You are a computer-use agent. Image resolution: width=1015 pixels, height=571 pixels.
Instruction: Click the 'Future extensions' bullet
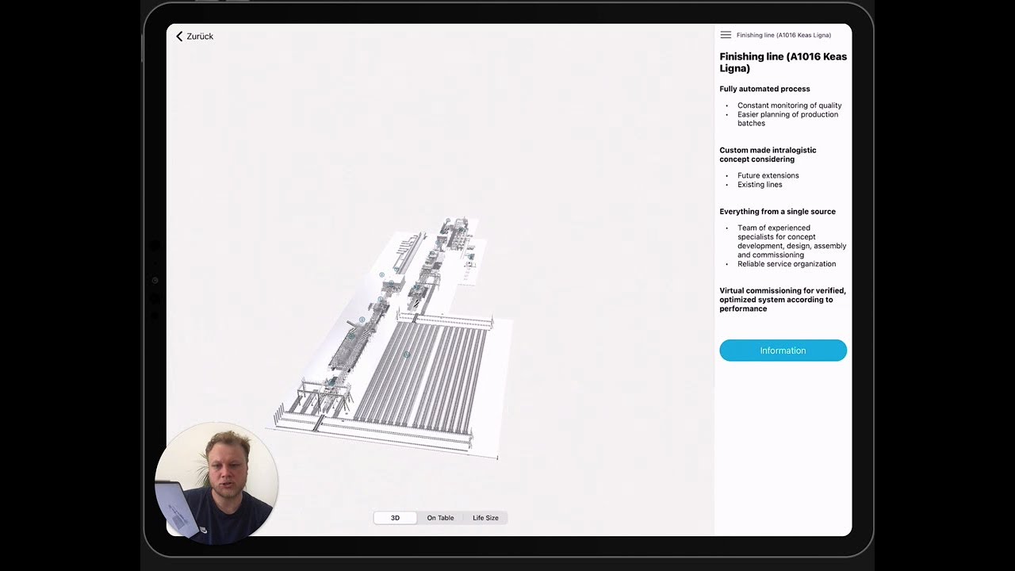[x=768, y=175]
